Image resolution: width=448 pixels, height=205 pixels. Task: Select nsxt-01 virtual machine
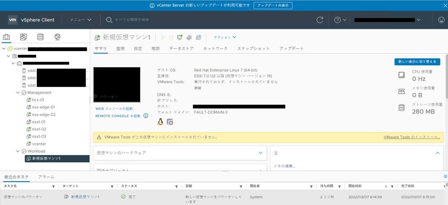pos(39,122)
